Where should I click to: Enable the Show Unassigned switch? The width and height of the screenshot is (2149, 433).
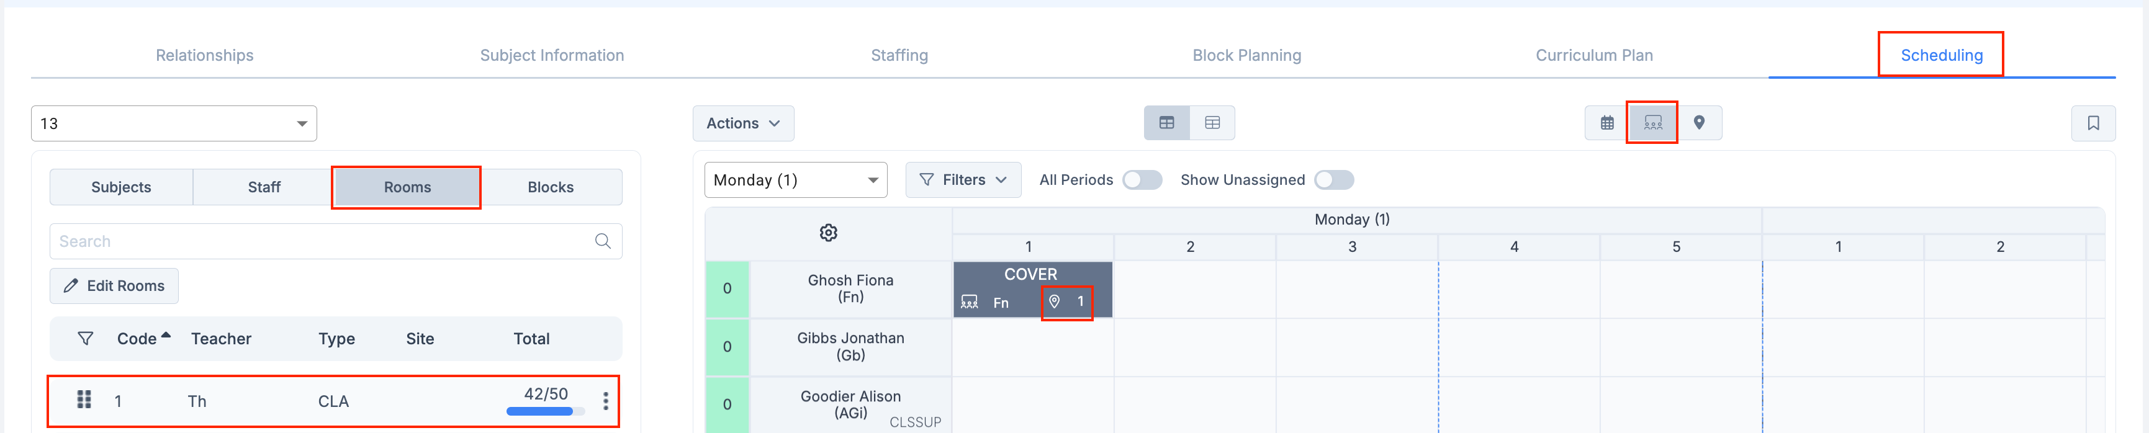coord(1334,180)
